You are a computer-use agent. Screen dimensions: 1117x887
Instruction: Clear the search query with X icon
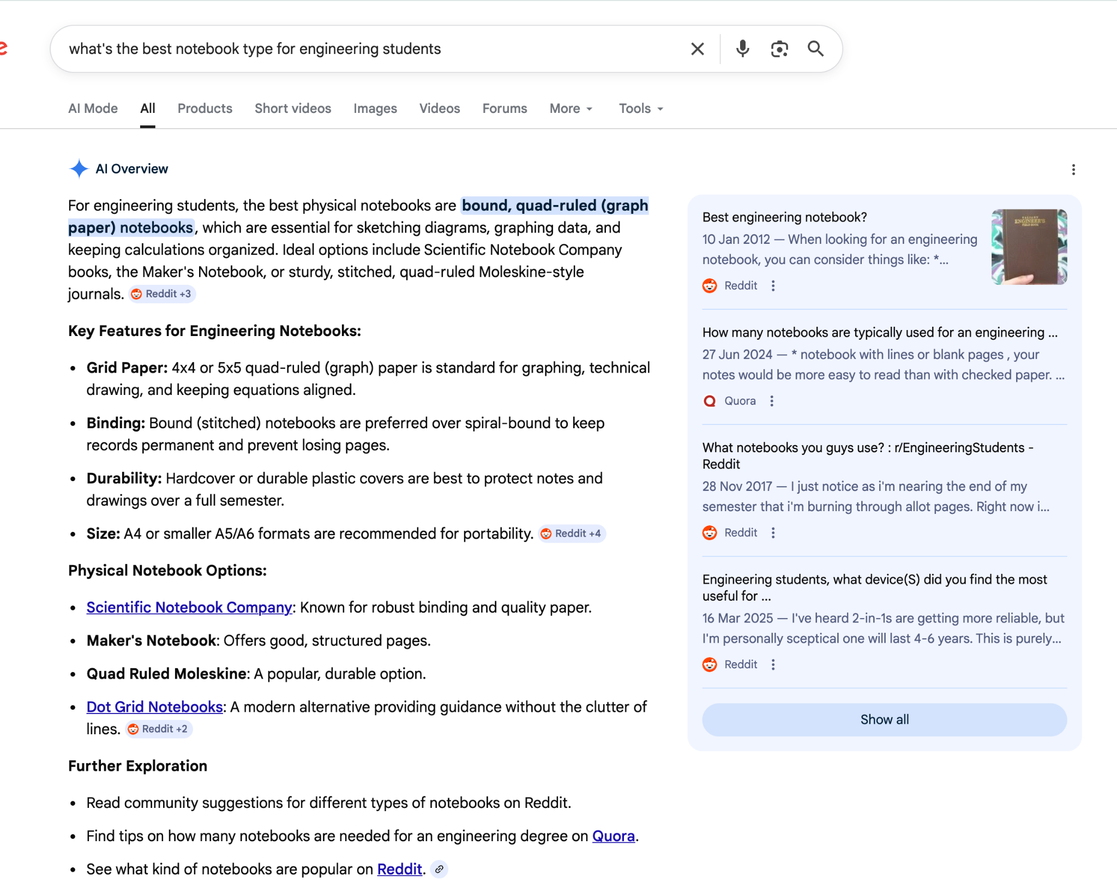[697, 49]
